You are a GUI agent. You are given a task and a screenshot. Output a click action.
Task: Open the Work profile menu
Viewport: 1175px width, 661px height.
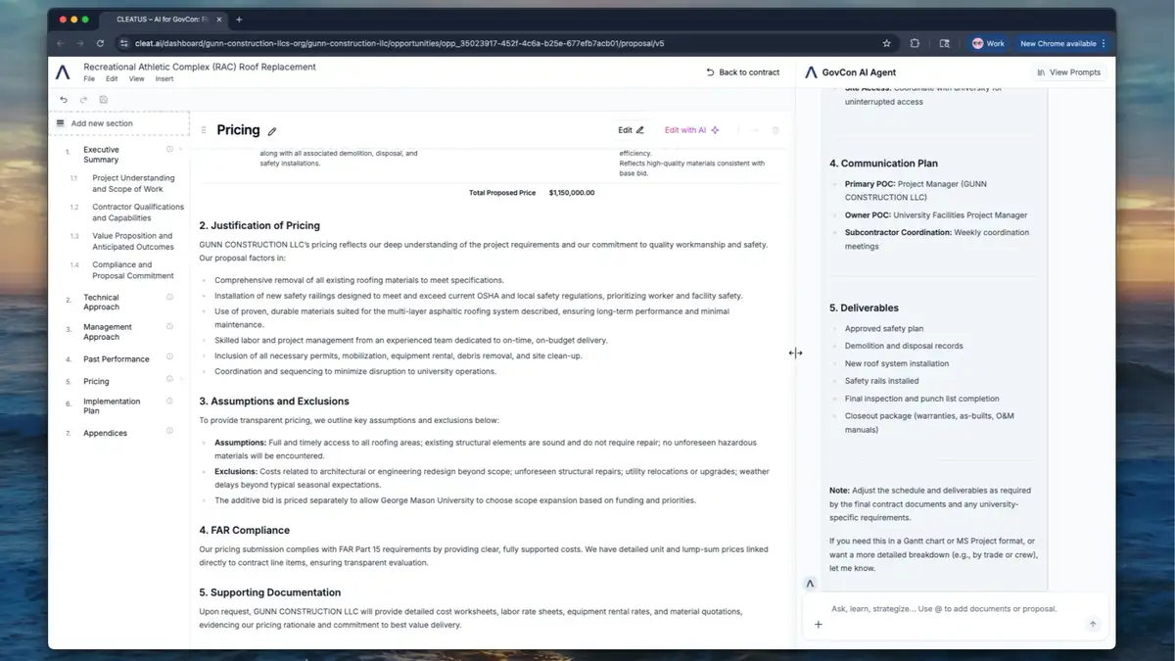988,43
